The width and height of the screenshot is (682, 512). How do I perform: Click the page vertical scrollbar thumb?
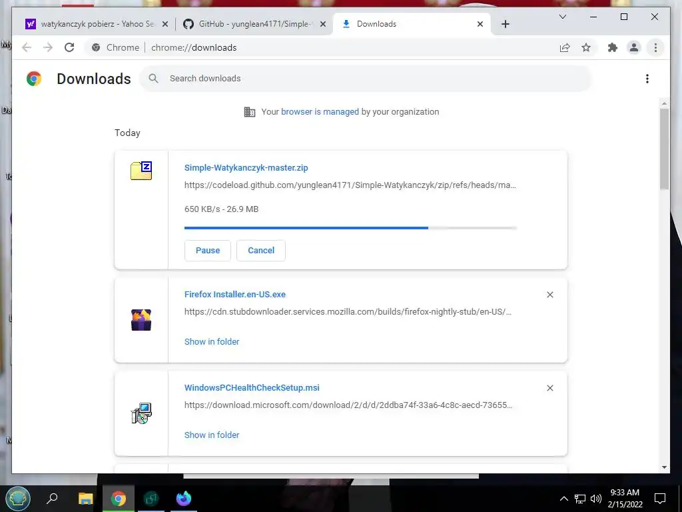(664, 149)
